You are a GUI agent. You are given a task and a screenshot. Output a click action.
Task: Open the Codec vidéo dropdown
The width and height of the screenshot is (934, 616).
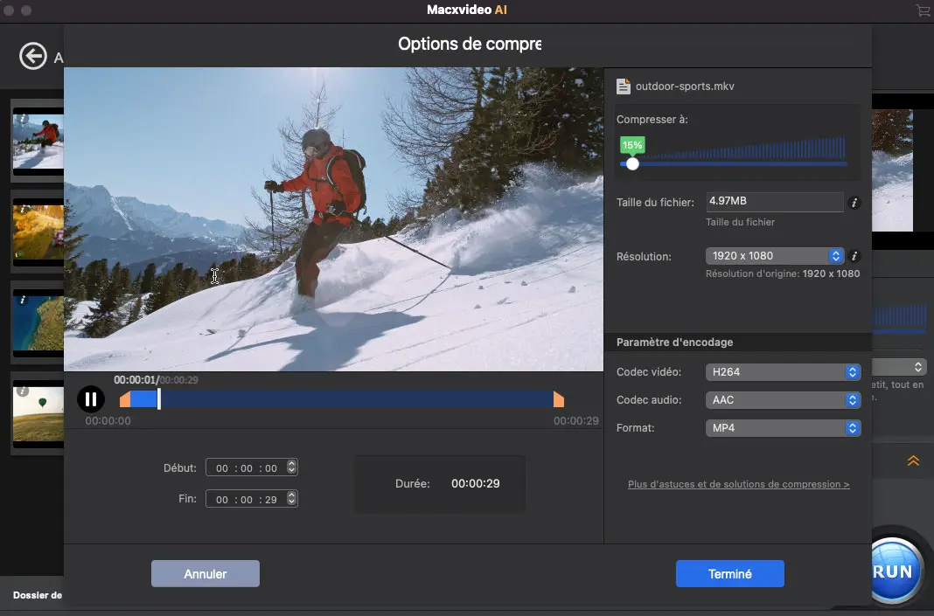point(783,372)
